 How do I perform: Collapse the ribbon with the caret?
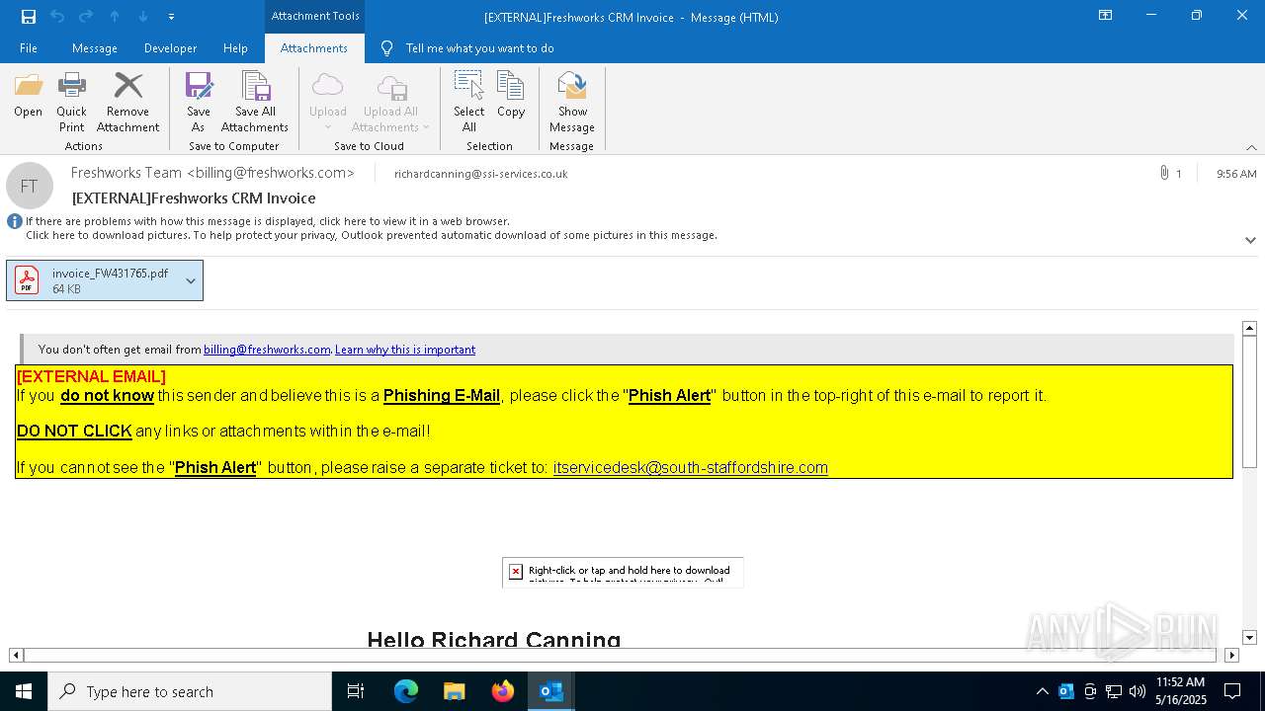tap(1251, 147)
